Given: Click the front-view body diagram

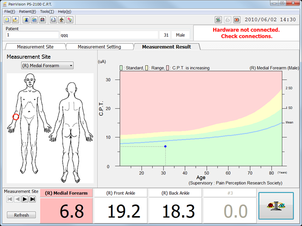Looking at the screenshot, I should click(x=29, y=124).
